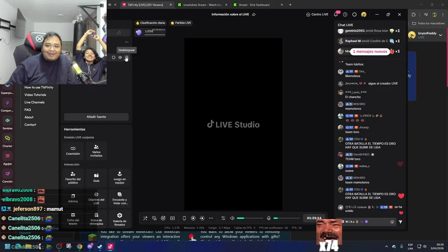Open Clasificación diaria
The height and width of the screenshot is (252, 448).
[x=150, y=23]
